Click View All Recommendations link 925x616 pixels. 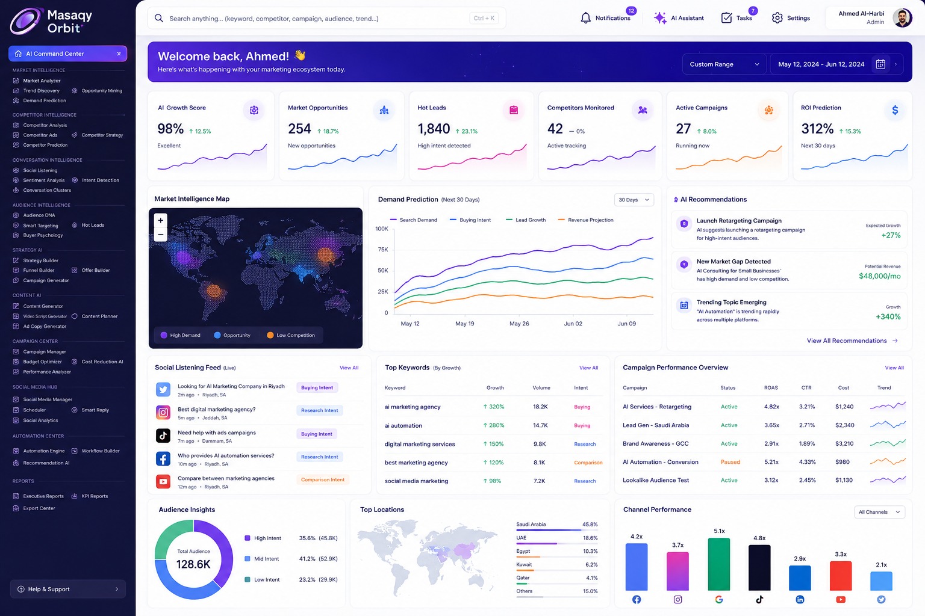[x=852, y=341]
